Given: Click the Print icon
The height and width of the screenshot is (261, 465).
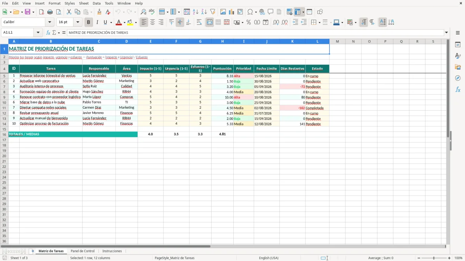Looking at the screenshot, I should tap(50, 12).
